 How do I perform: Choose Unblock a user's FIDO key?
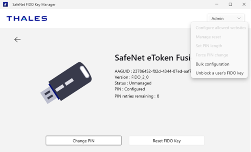click(219, 73)
